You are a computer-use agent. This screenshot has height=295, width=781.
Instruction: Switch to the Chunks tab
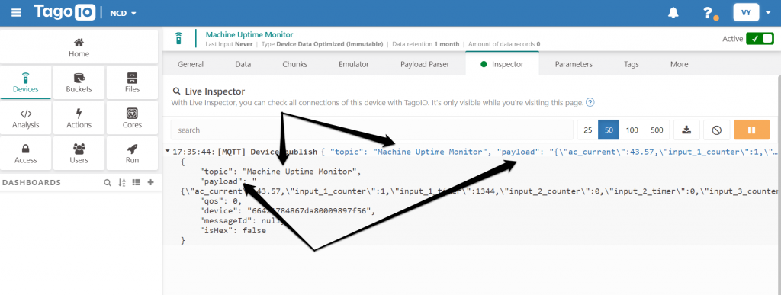click(x=295, y=64)
